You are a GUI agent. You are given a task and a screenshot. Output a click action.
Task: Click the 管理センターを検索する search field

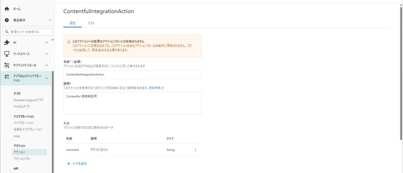pyautogui.click(x=27, y=32)
